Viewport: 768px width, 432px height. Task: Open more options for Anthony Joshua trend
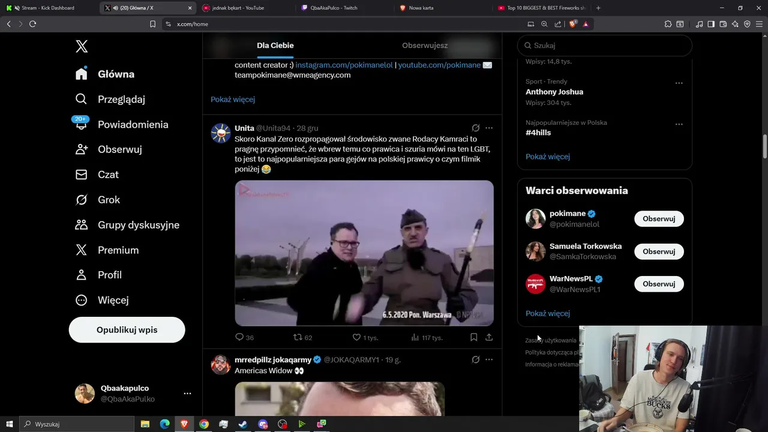pos(679,83)
